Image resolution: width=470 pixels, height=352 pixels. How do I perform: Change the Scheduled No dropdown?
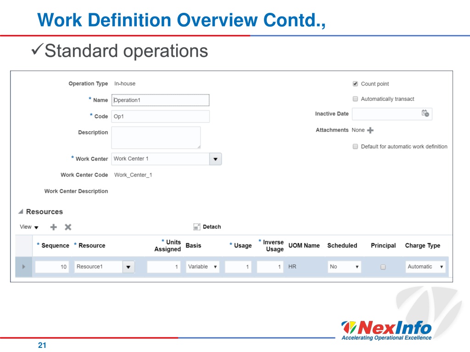344,267
